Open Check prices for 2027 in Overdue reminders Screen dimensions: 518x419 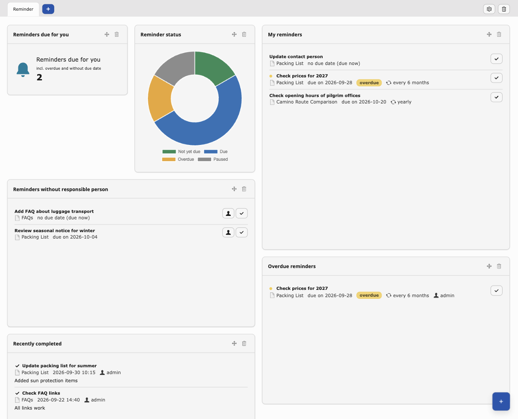pos(302,289)
